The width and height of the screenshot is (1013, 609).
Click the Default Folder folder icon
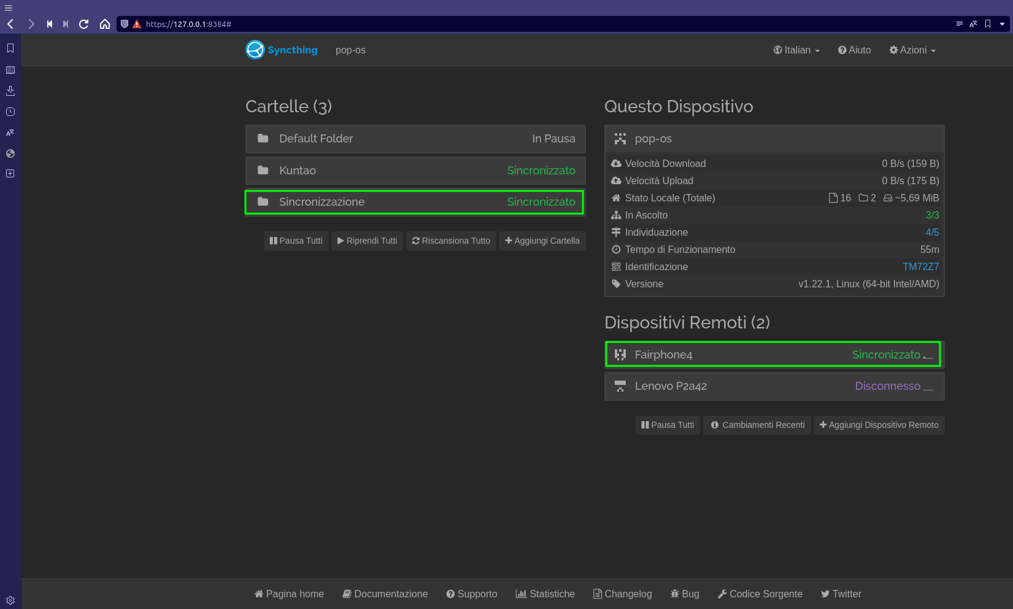[x=263, y=138]
